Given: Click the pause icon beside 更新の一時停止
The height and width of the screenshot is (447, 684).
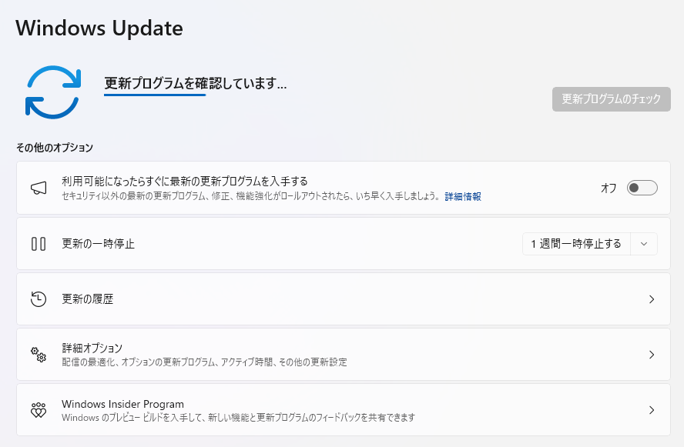Looking at the screenshot, I should click(39, 244).
